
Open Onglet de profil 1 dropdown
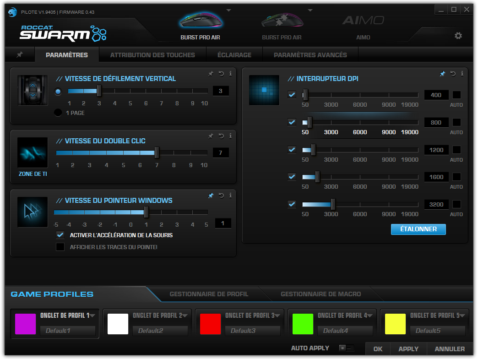(x=92, y=315)
